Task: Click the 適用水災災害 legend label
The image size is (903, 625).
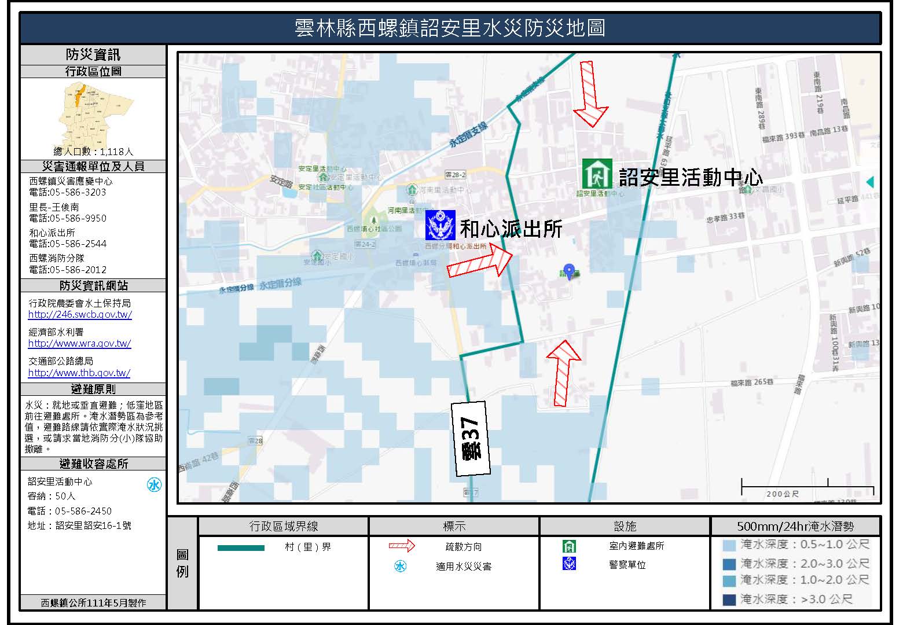Action: 464,567
